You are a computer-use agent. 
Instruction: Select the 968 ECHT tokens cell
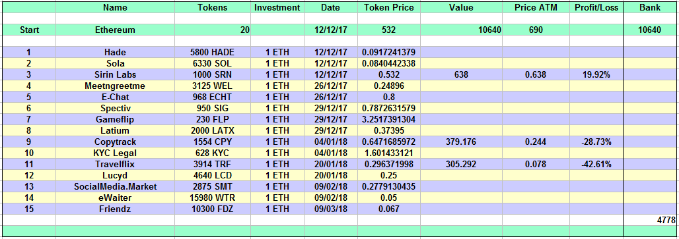click(x=213, y=97)
